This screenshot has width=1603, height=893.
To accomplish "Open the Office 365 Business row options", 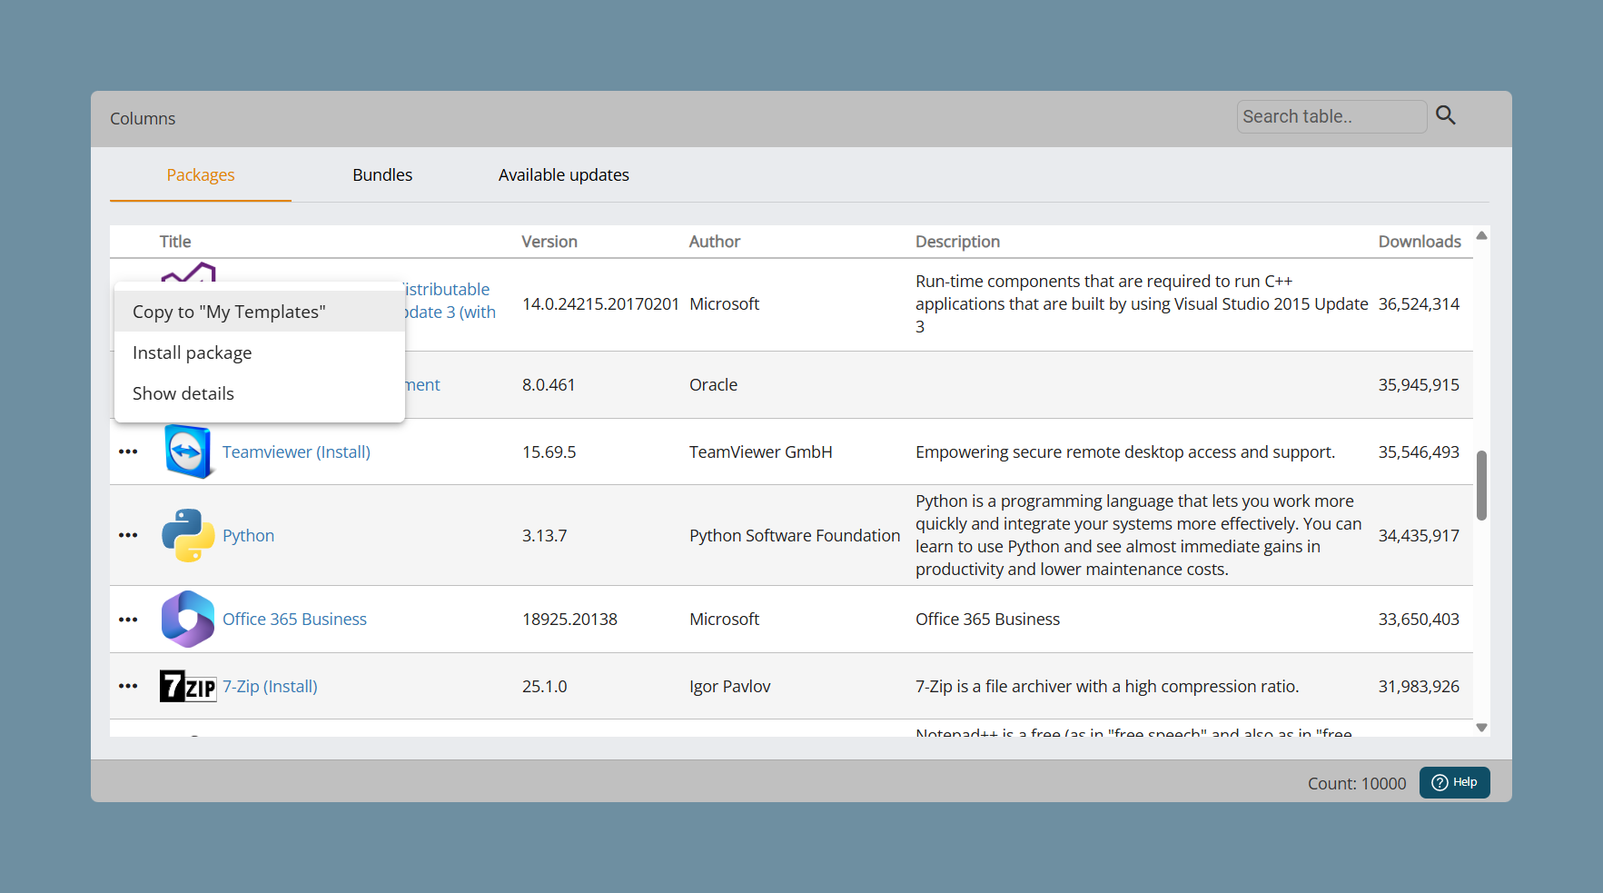I will pyautogui.click(x=128, y=620).
